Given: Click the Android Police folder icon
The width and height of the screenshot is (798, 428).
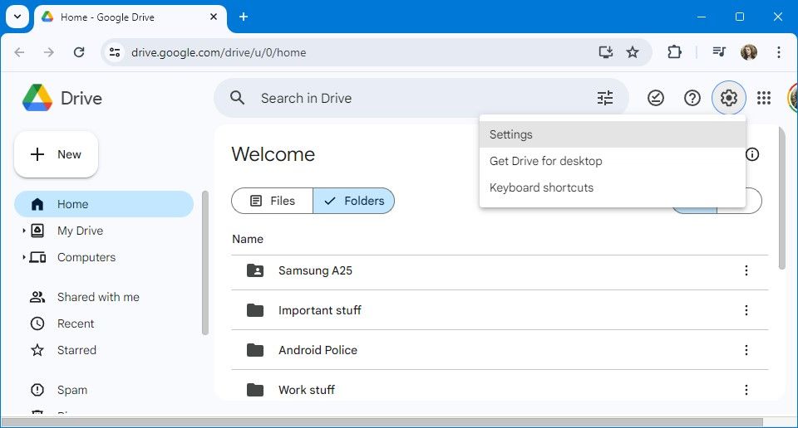Looking at the screenshot, I should [255, 350].
